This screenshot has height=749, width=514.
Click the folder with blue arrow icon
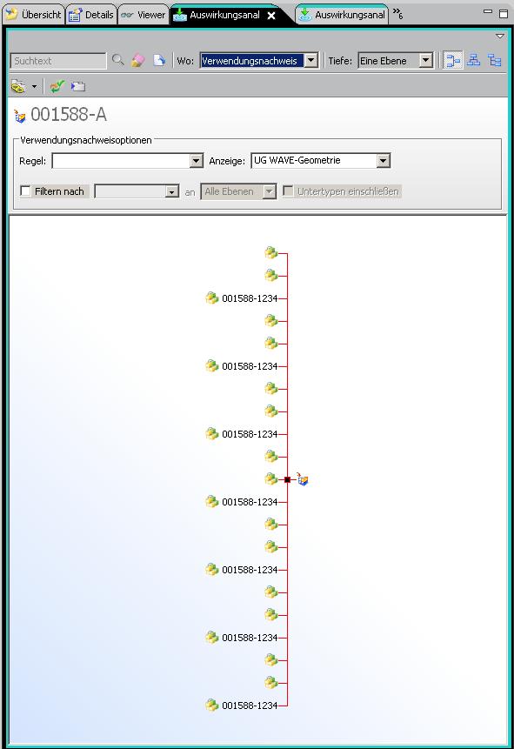pos(78,86)
